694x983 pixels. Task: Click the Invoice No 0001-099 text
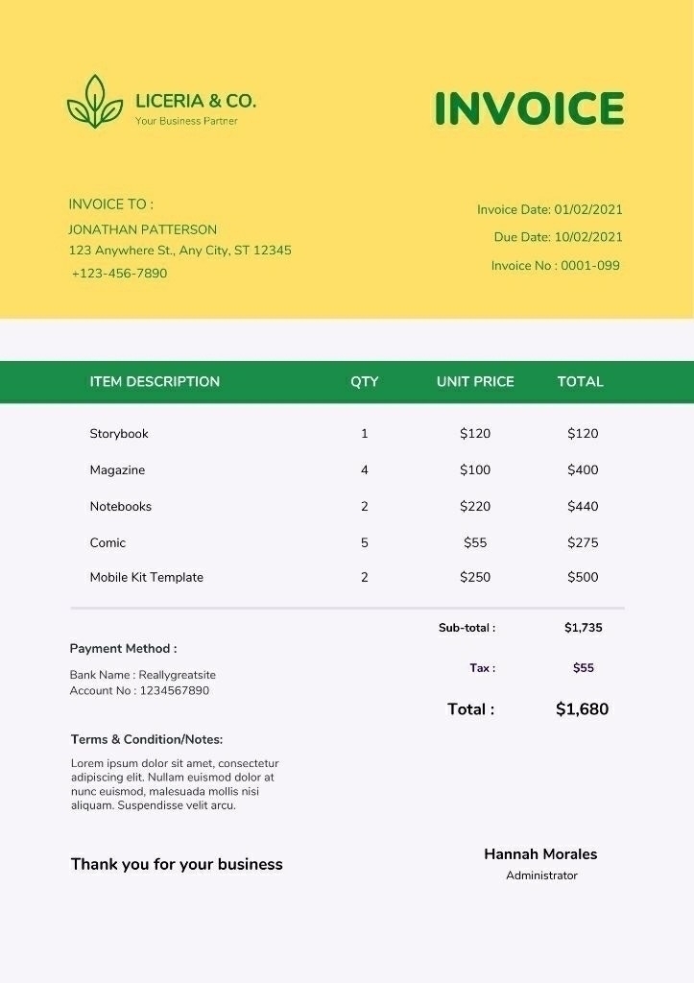pos(555,265)
